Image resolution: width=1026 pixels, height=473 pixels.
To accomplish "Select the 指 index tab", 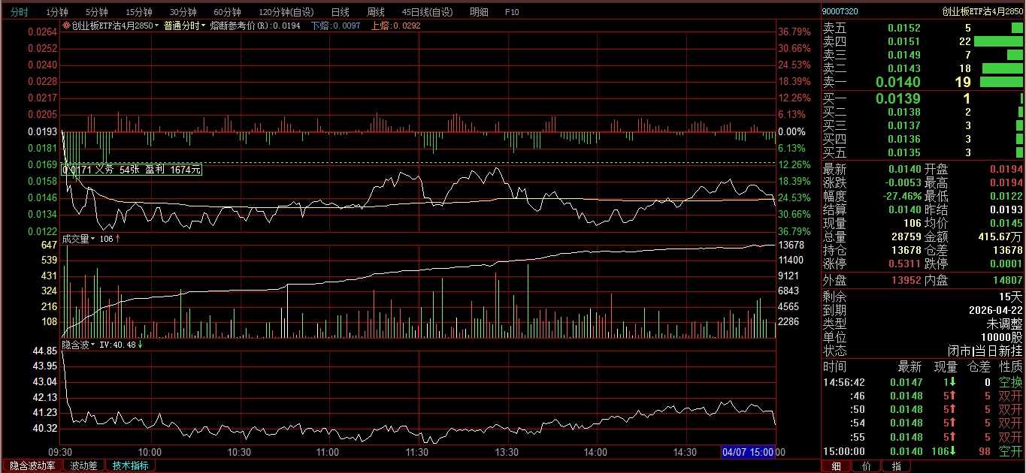I will 896,466.
